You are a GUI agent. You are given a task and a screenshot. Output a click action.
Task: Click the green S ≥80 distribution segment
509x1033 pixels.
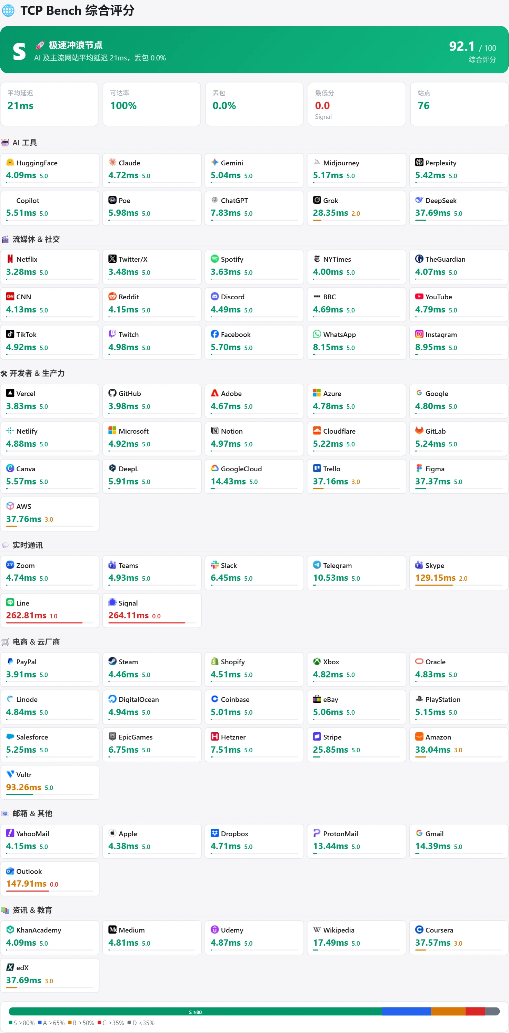point(195,1011)
